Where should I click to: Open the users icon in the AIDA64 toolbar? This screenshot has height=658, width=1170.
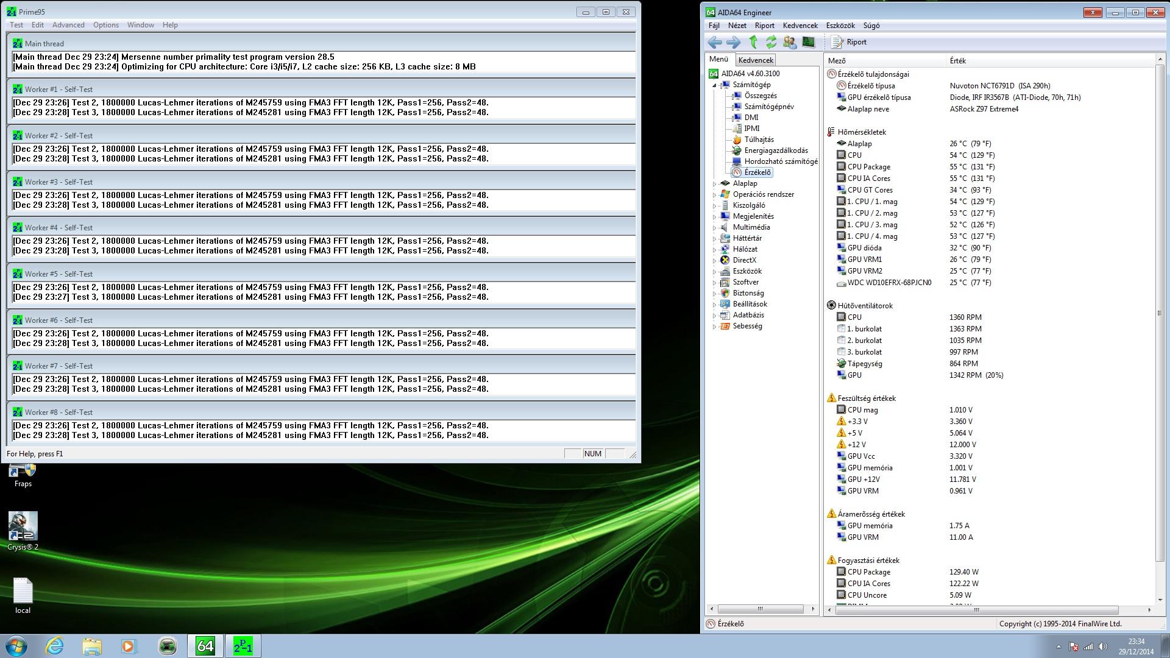(x=790, y=42)
